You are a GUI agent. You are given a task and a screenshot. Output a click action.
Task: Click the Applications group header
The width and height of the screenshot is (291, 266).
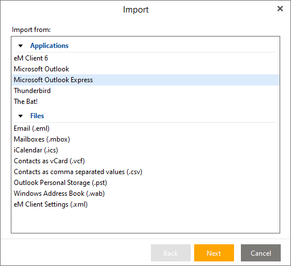(50, 46)
